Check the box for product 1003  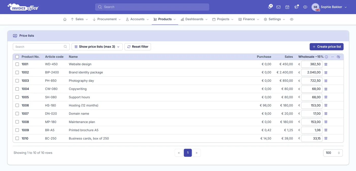click(17, 81)
